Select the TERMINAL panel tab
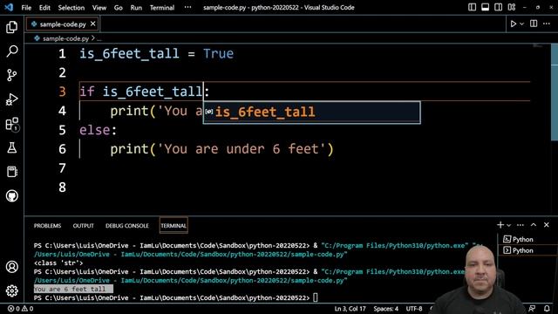Viewport: 558px width, 314px height. click(x=174, y=226)
